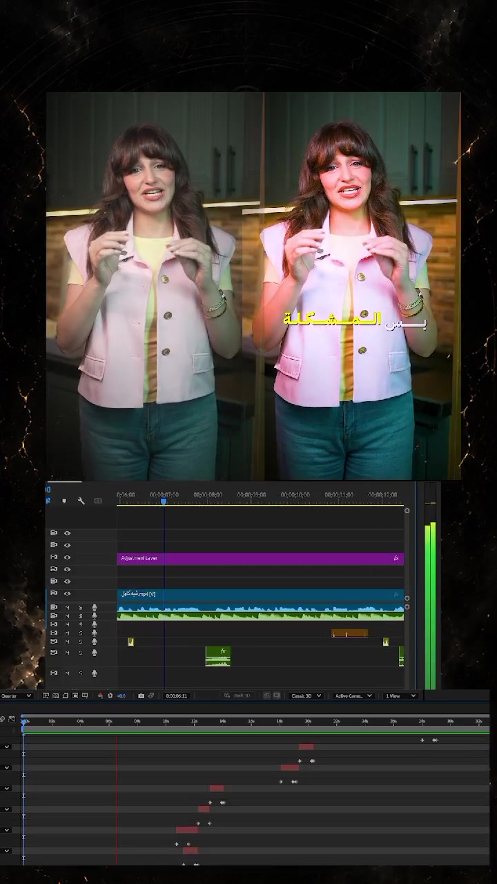Take a snapshot with the camera icon
Screen dimensions: 497x884
pos(141,695)
